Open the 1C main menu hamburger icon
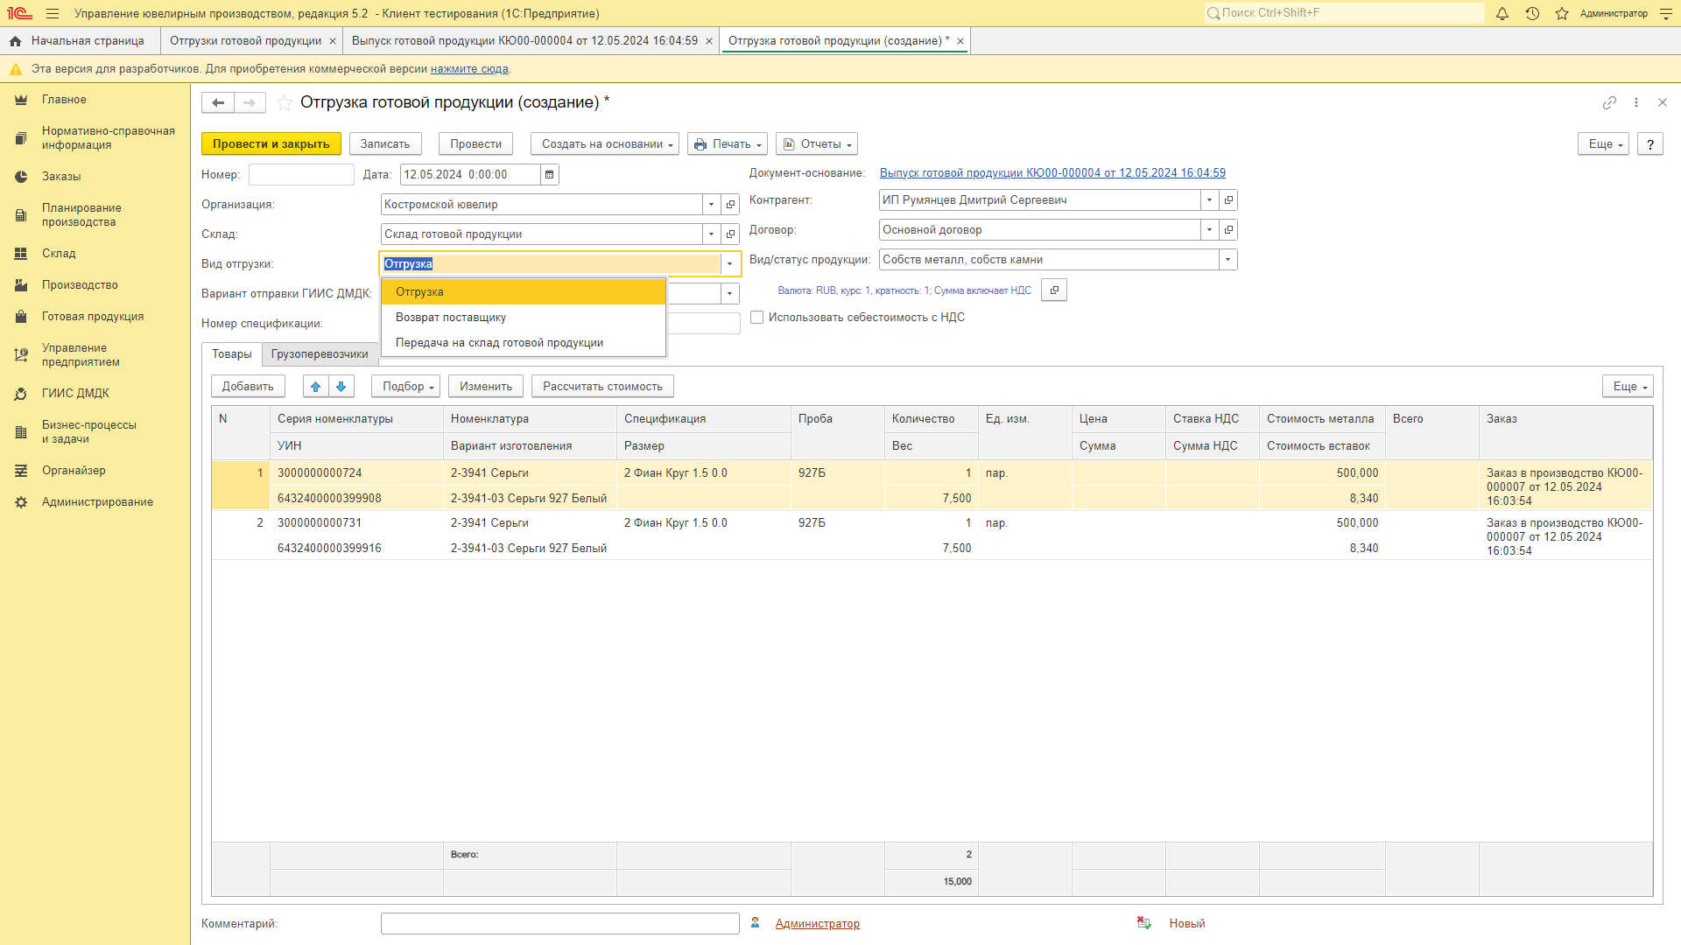1681x945 pixels. pos(53,13)
